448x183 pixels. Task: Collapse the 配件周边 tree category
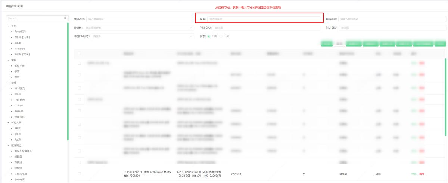click(9, 145)
